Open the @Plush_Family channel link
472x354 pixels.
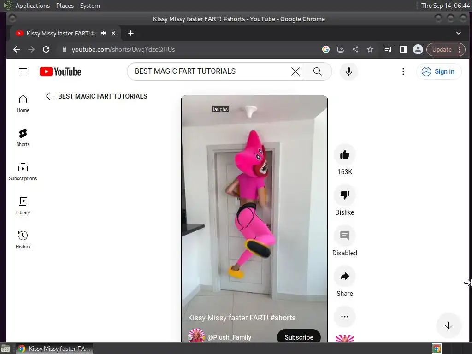coord(229,337)
